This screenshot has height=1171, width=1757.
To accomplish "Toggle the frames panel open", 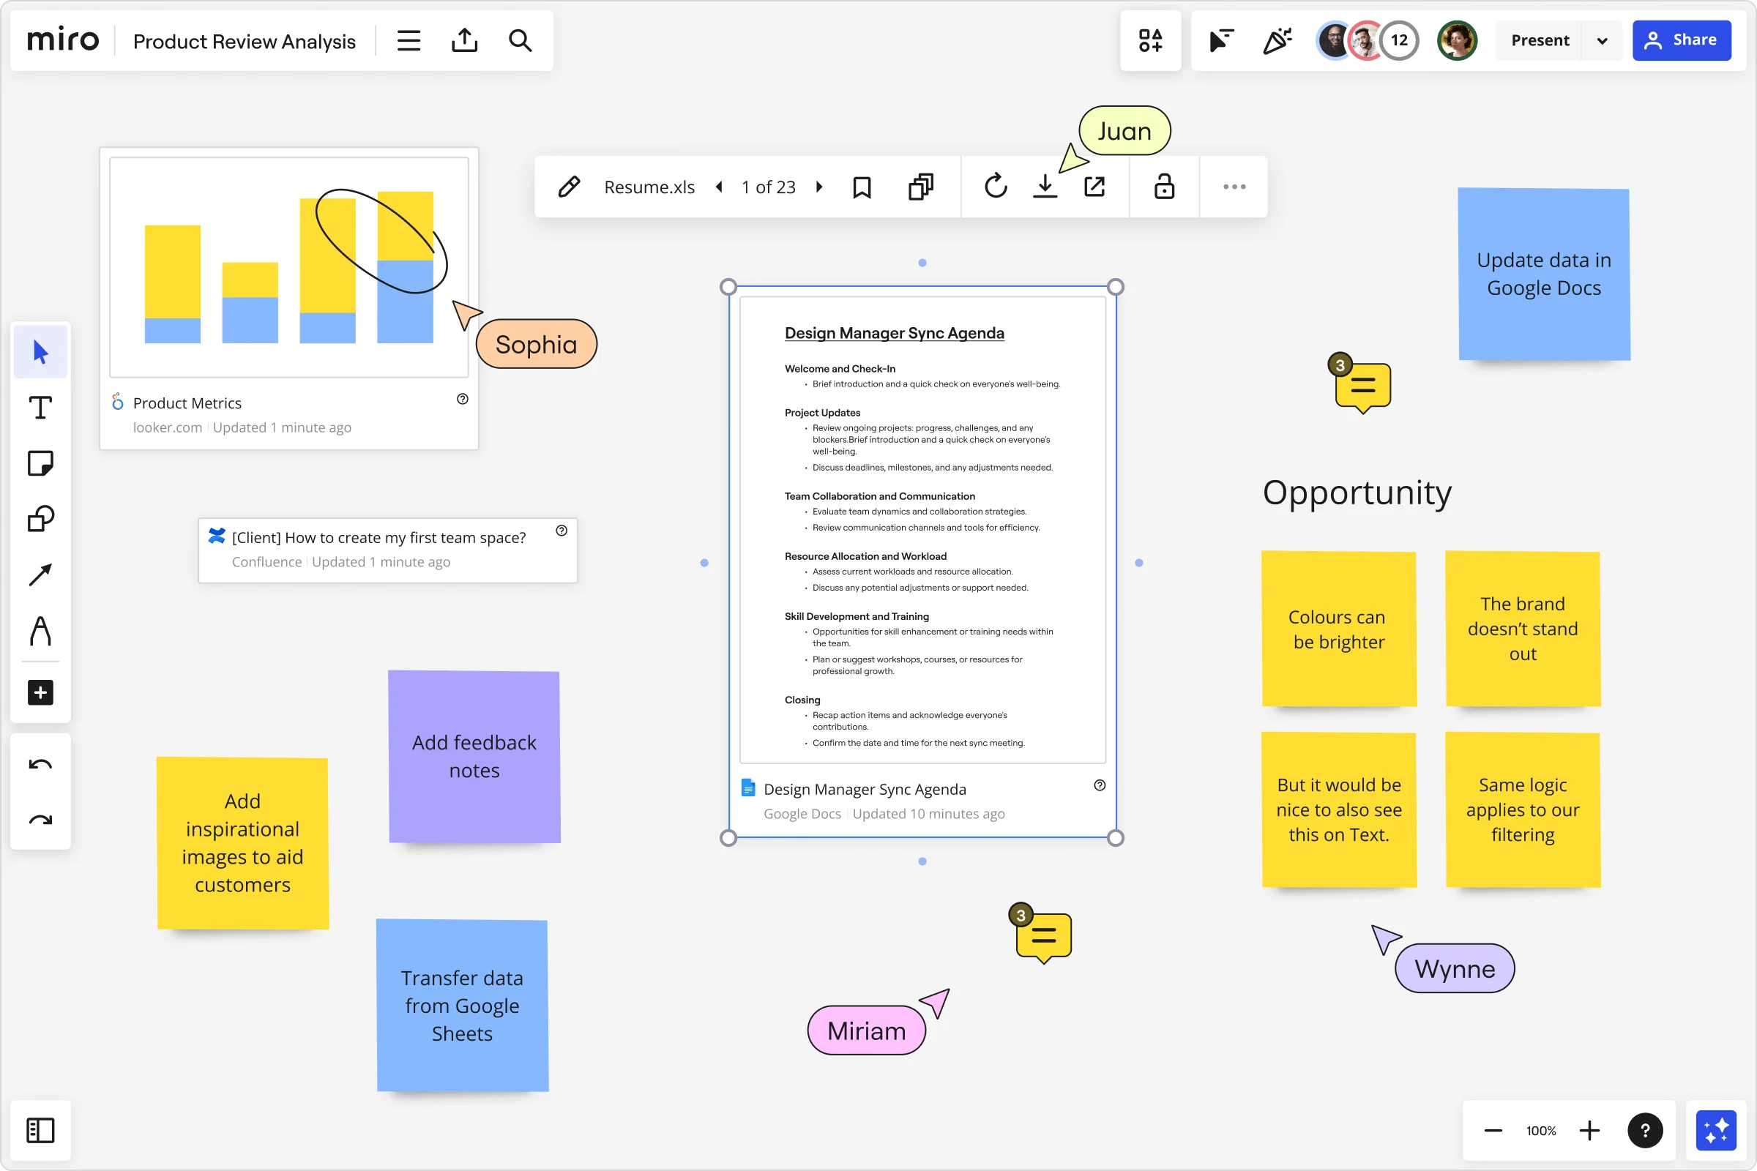I will (40, 1130).
